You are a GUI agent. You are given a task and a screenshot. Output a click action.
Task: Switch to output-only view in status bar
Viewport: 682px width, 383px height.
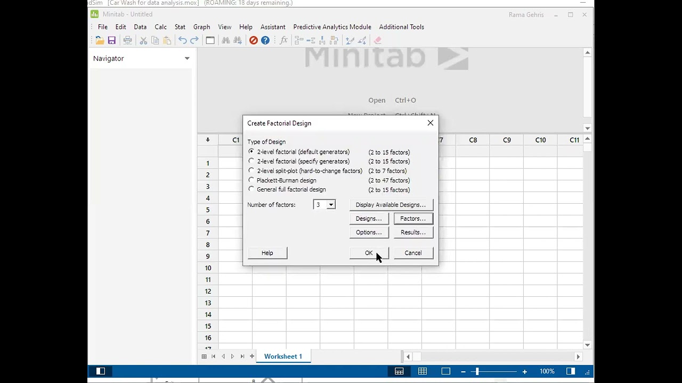[446, 371]
